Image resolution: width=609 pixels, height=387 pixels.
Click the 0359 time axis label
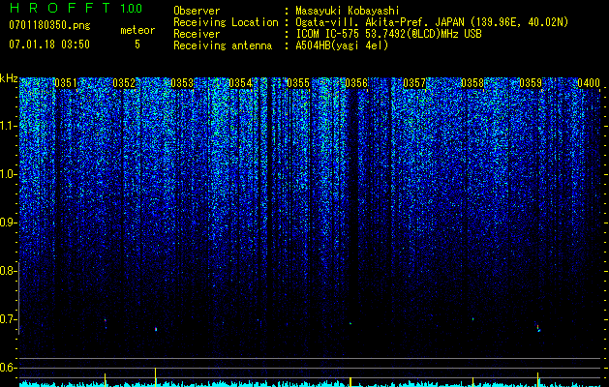pyautogui.click(x=531, y=83)
